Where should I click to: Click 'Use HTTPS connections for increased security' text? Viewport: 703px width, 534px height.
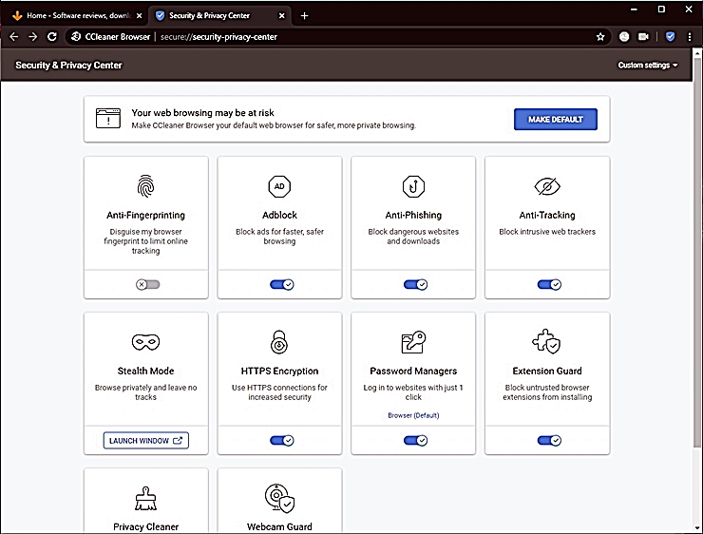(x=279, y=392)
